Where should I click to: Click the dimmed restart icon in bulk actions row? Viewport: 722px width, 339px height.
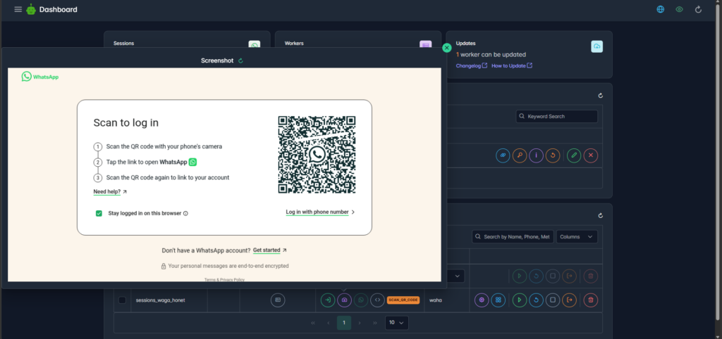(536, 276)
